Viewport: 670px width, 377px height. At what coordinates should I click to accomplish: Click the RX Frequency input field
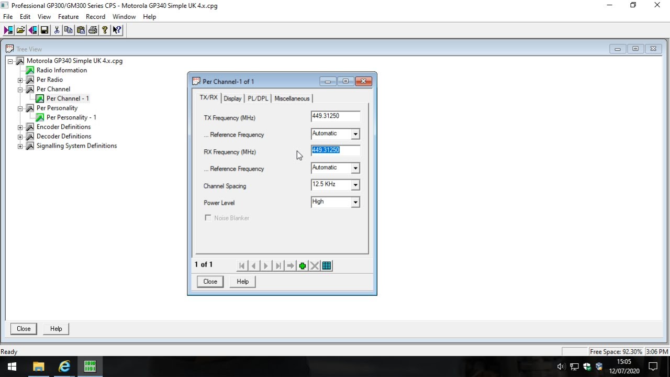click(x=336, y=151)
